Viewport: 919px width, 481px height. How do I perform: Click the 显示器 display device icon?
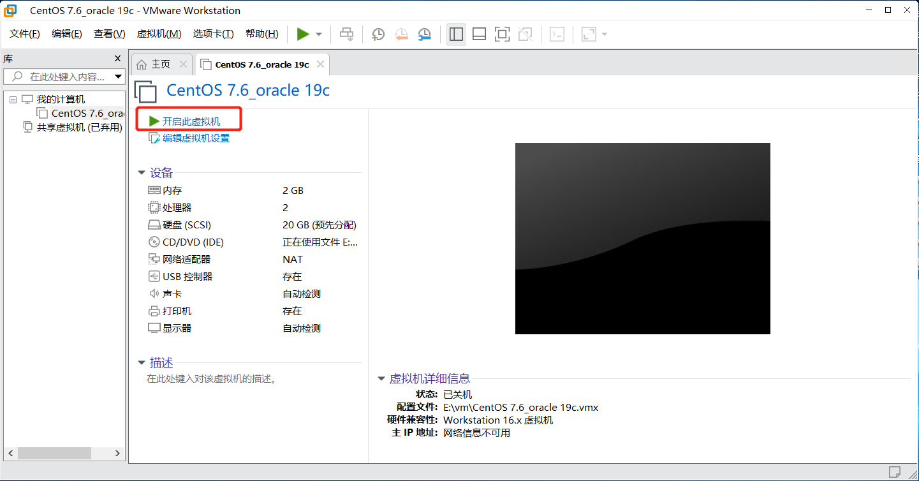[x=154, y=328]
